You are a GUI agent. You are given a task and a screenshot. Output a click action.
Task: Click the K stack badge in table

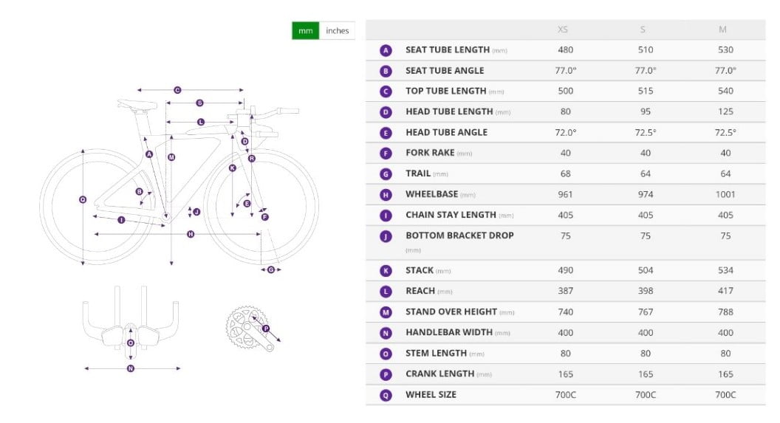point(386,271)
